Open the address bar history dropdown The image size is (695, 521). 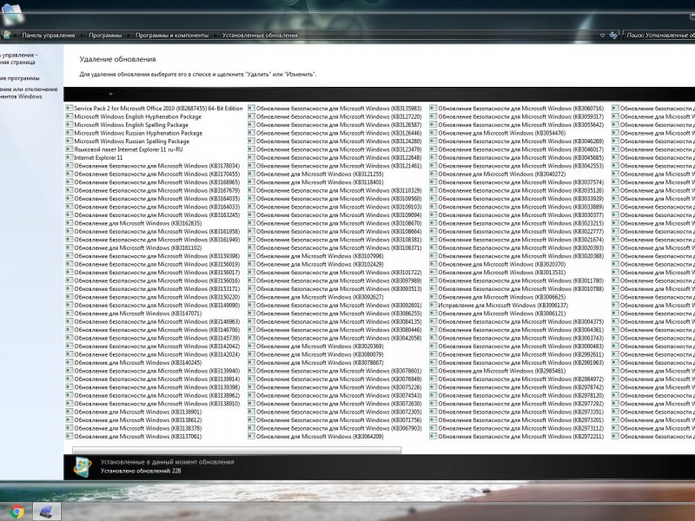[x=602, y=36]
